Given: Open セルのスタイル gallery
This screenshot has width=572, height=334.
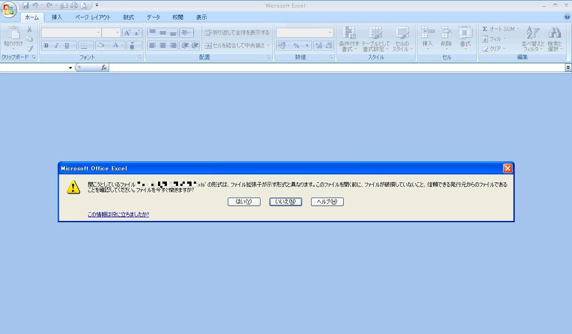Looking at the screenshot, I should (x=402, y=39).
